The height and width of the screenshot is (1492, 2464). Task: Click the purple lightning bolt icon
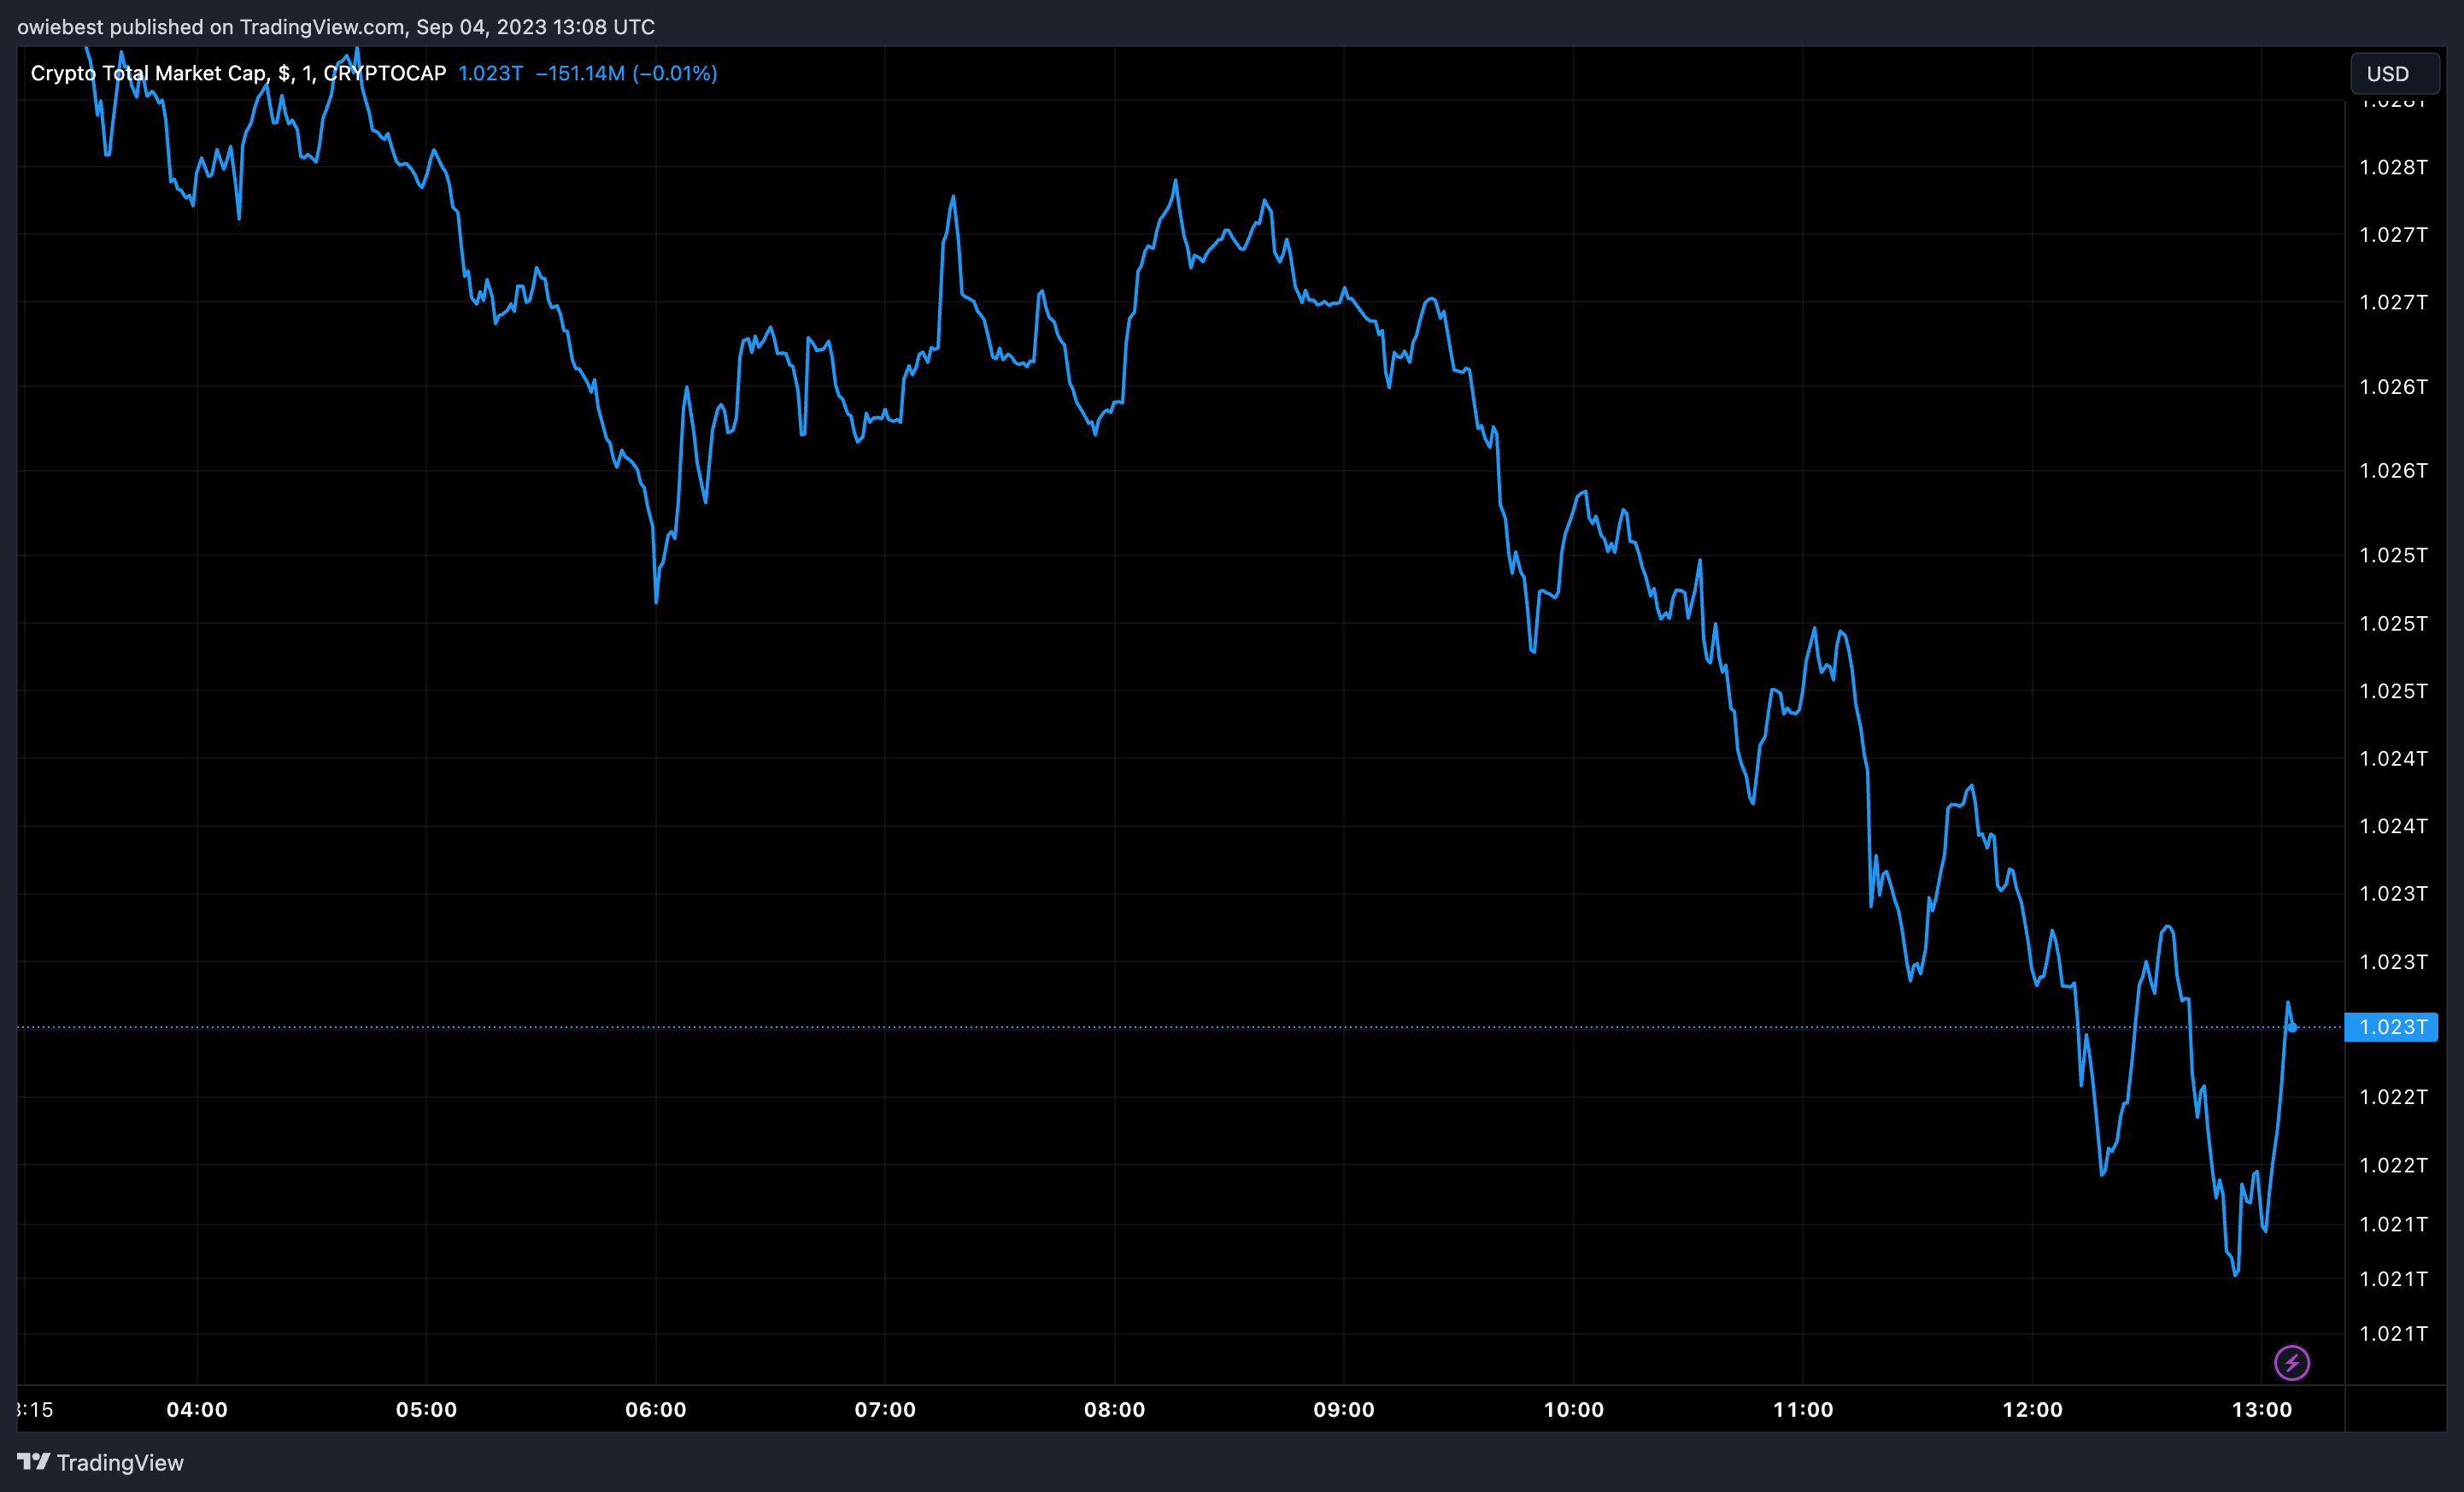[2291, 1362]
